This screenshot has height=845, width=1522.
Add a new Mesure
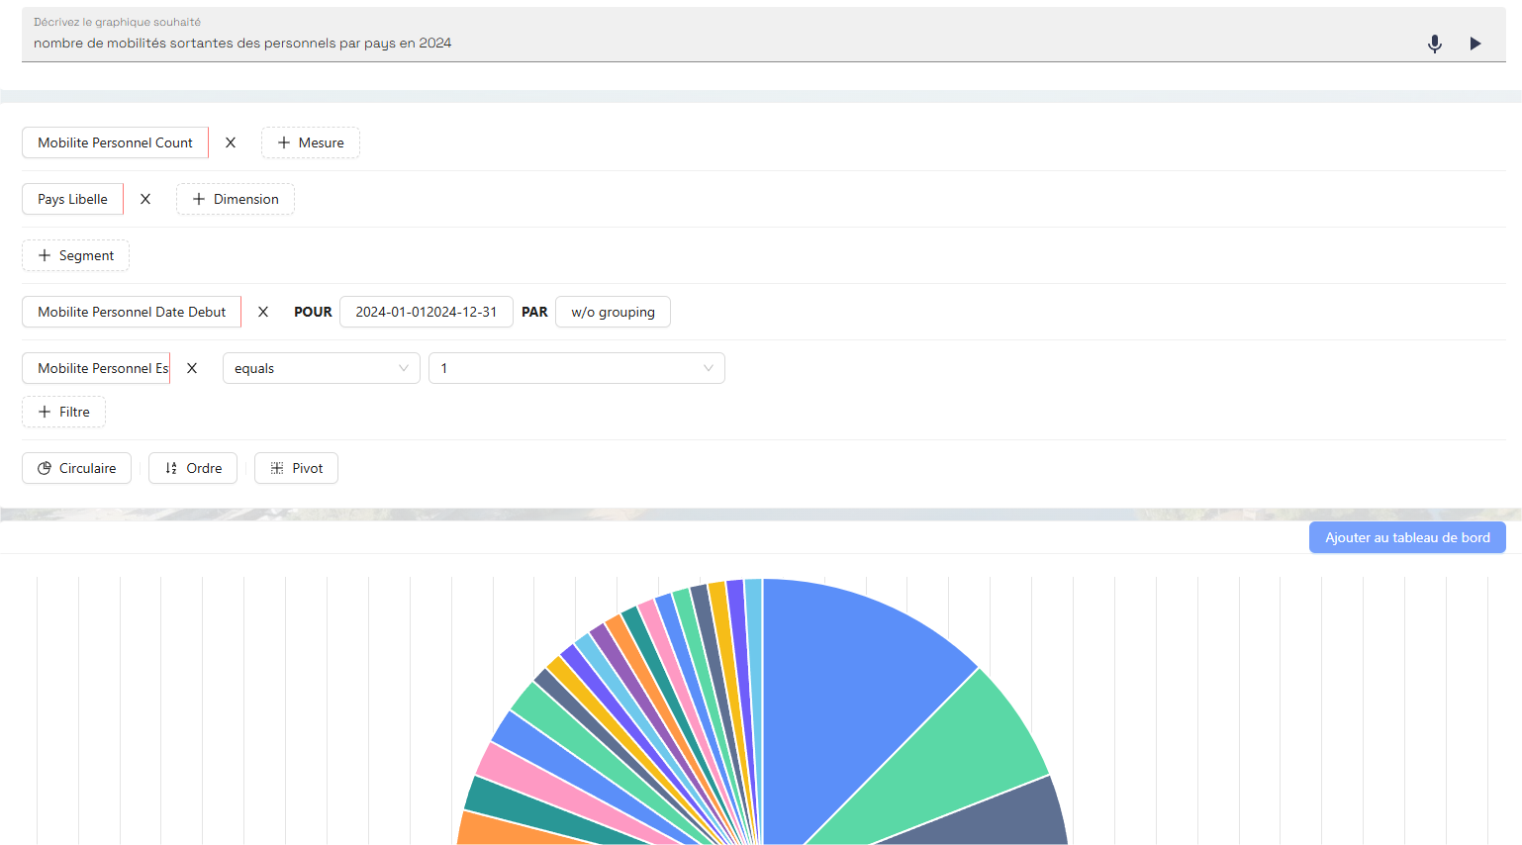[311, 142]
